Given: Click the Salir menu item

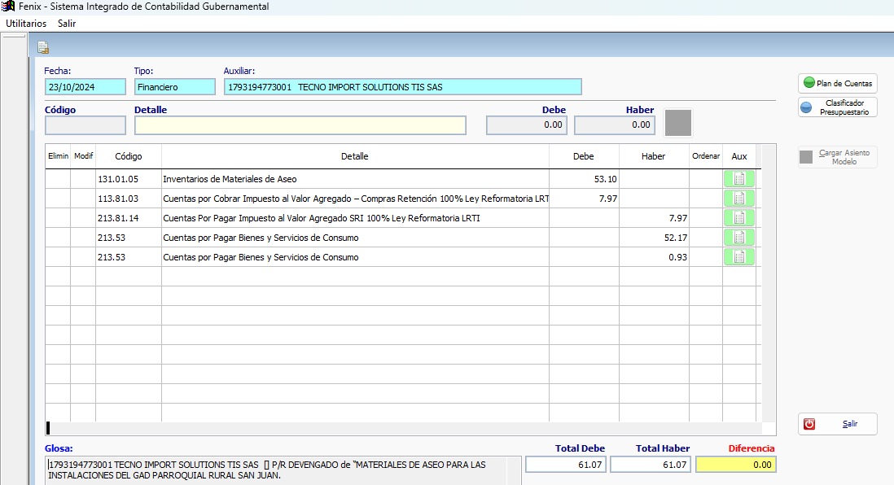Looking at the screenshot, I should click(x=67, y=24).
